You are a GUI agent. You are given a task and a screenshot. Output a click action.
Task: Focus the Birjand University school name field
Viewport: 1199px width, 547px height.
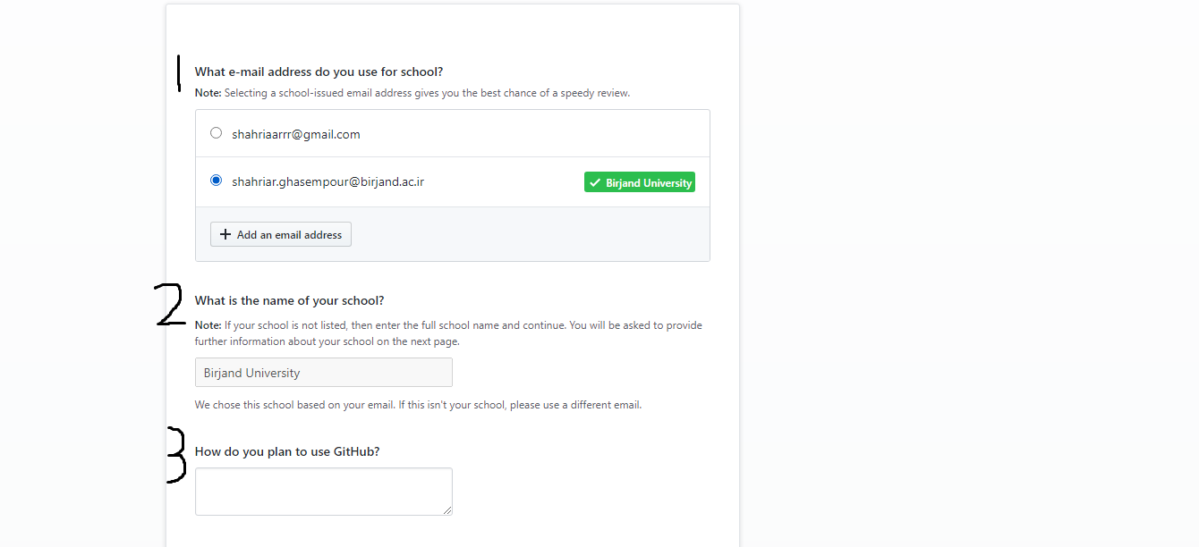[323, 373]
